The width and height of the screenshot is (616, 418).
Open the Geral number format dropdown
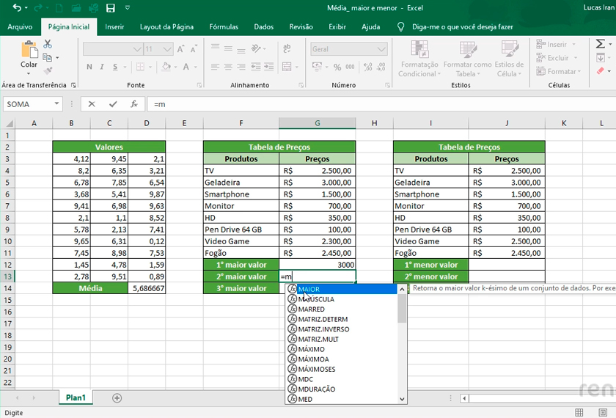(x=381, y=49)
